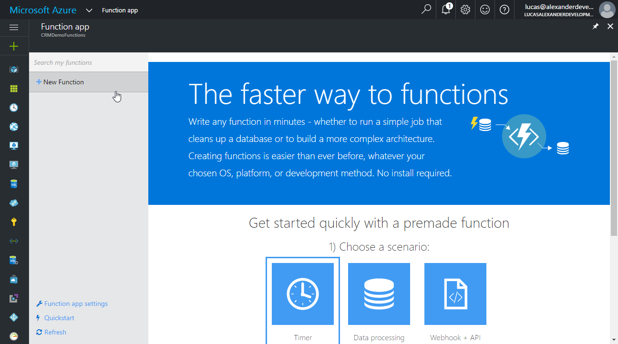The image size is (618, 344).
Task: Open the shopping bag Marketplace icon
Action: (x=14, y=279)
